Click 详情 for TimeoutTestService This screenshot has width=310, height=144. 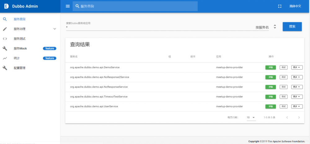pyautogui.click(x=270, y=97)
